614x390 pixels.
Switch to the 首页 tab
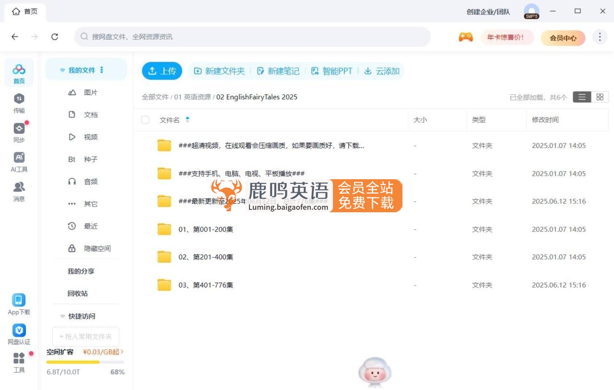(25, 11)
